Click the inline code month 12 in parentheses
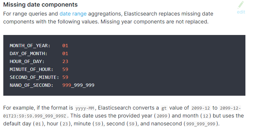This screenshot has height=132, width=261. (205, 116)
